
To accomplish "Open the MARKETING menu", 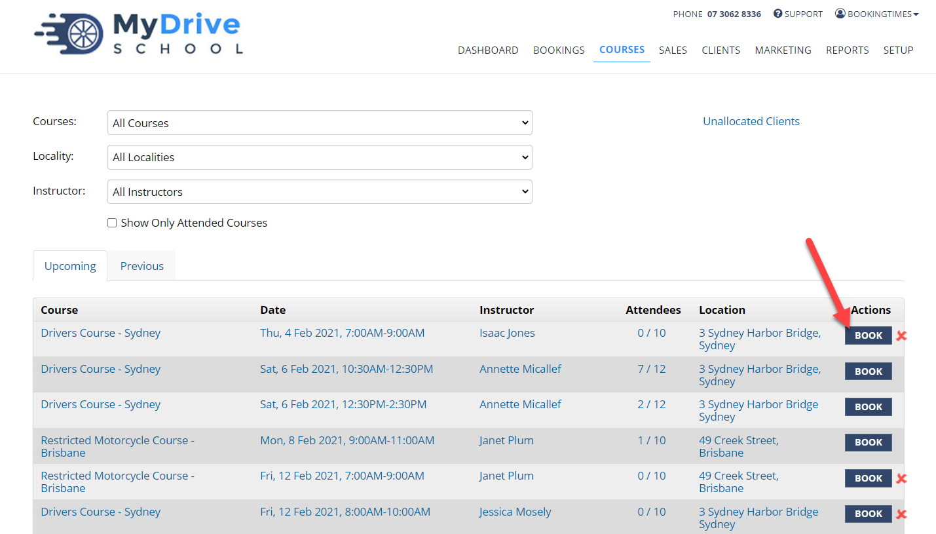I will click(x=783, y=50).
